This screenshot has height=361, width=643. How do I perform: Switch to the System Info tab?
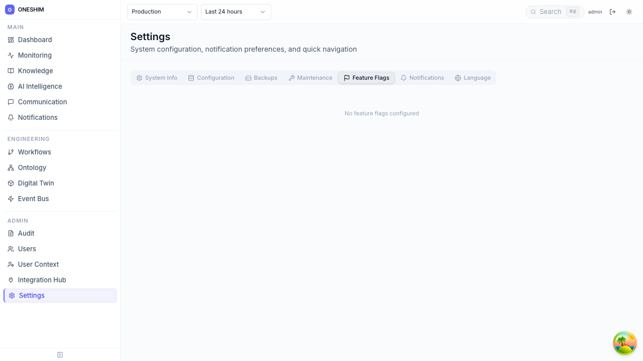coord(157,78)
